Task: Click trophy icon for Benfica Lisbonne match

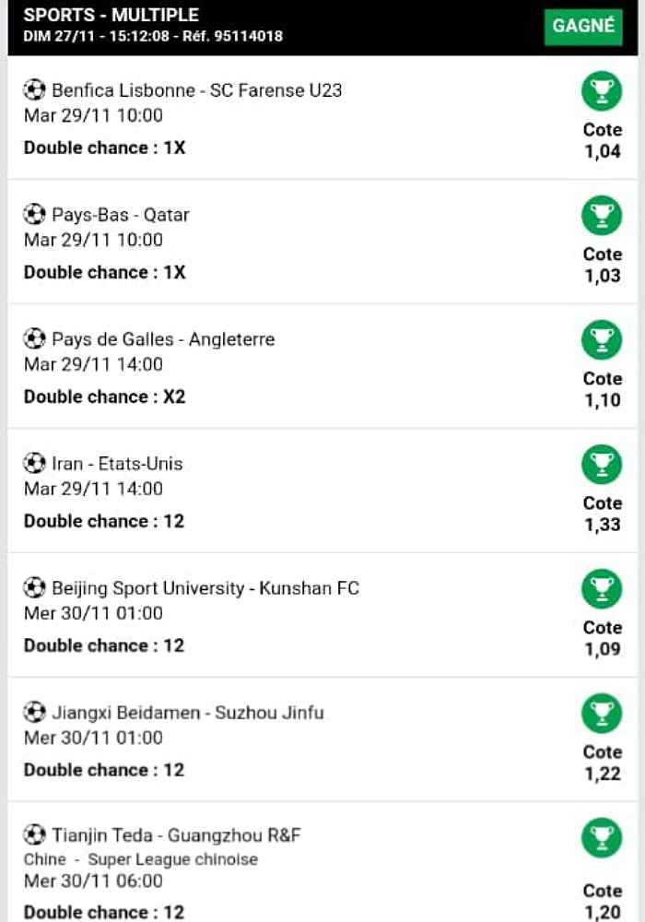Action: [x=602, y=91]
